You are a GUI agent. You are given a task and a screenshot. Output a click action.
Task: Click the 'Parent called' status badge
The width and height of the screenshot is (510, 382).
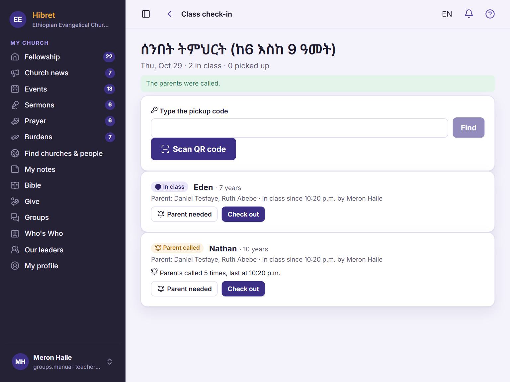(177, 248)
